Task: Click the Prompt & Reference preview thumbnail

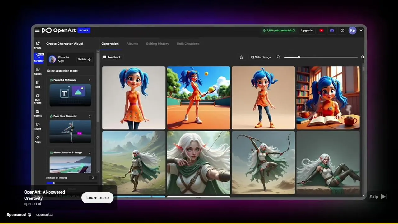Action: tap(70, 95)
